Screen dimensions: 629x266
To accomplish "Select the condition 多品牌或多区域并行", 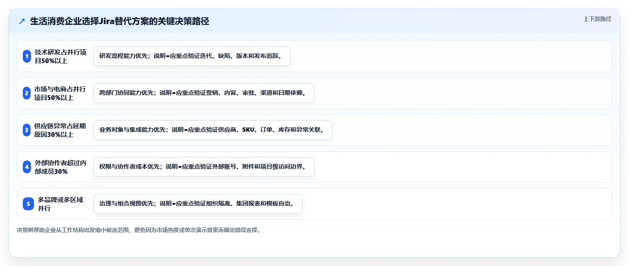I will [x=61, y=204].
